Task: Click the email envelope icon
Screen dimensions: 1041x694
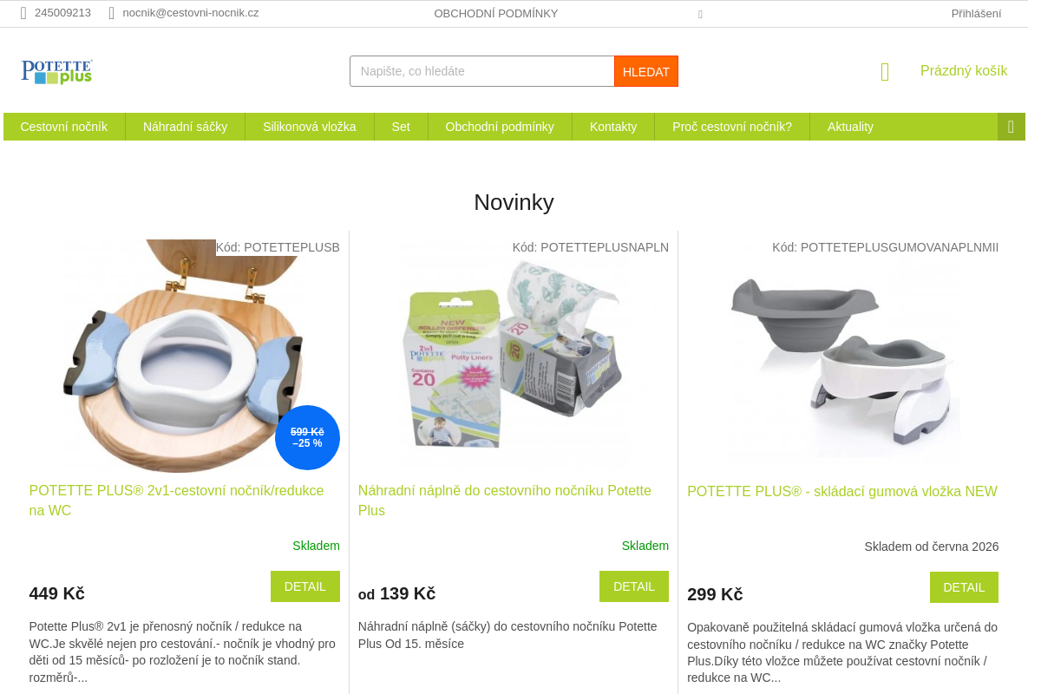Action: point(111,13)
